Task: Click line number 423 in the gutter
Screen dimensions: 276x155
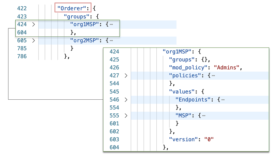Action: pos(22,16)
